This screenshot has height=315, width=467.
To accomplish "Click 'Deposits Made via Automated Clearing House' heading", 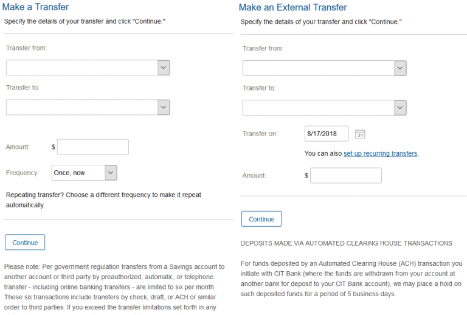I will [x=346, y=243].
